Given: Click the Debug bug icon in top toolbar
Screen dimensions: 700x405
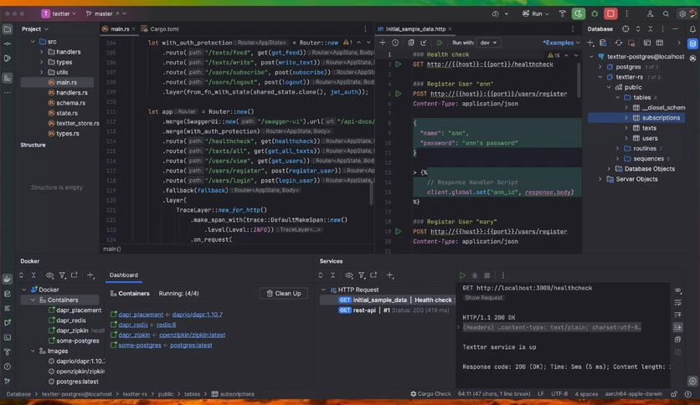Looking at the screenshot, I should coord(594,14).
